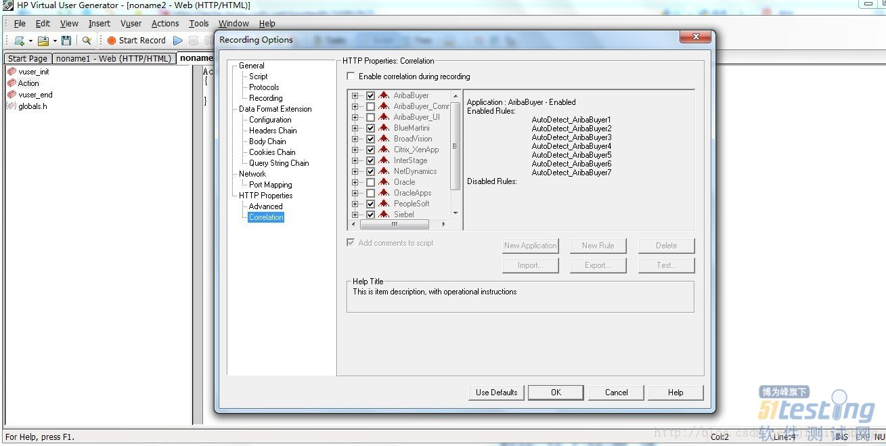Check the Oracle application checkbox
This screenshot has height=446, width=886.
370,182
